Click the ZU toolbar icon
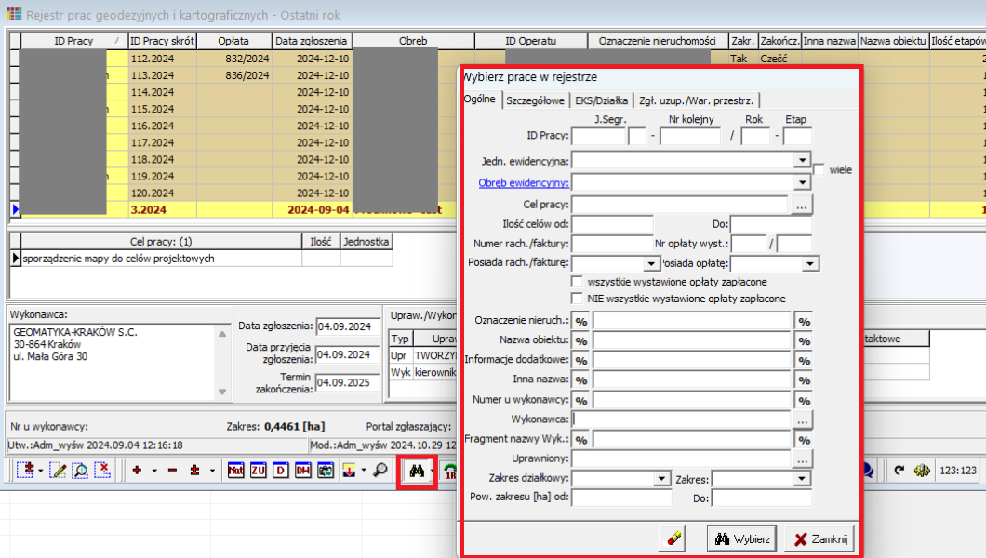 [258, 471]
